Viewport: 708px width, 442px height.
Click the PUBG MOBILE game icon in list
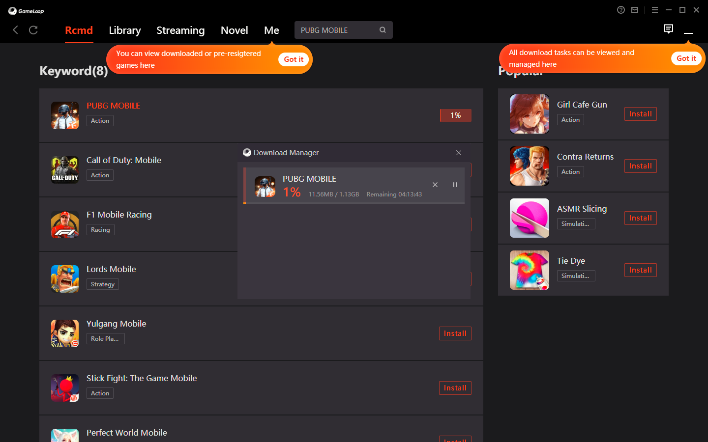coord(65,115)
